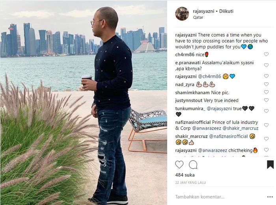Like the post with the heart icon
This screenshot has height=205, width=276.
179,165
